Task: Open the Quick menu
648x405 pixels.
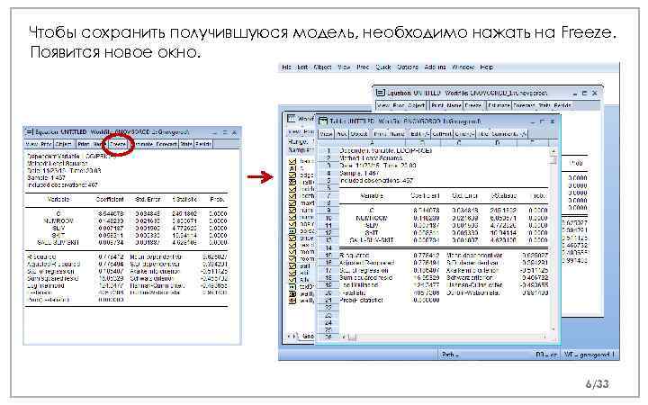Action: click(382, 67)
